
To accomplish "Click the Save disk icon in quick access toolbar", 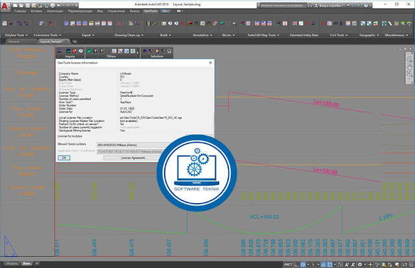I will pyautogui.click(x=27, y=5).
